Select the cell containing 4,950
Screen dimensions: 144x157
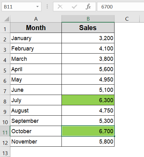click(88, 79)
